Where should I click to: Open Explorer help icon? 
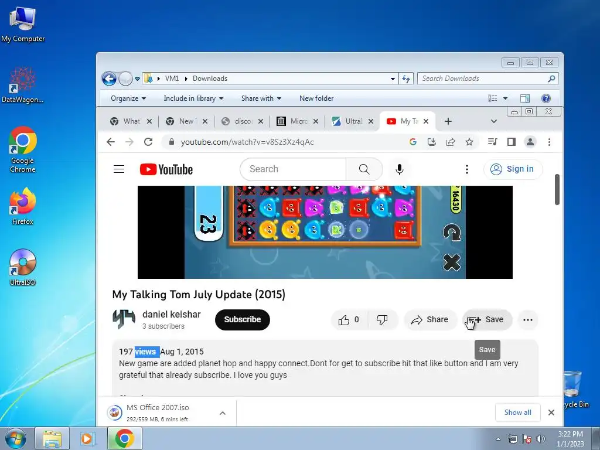[x=546, y=98]
